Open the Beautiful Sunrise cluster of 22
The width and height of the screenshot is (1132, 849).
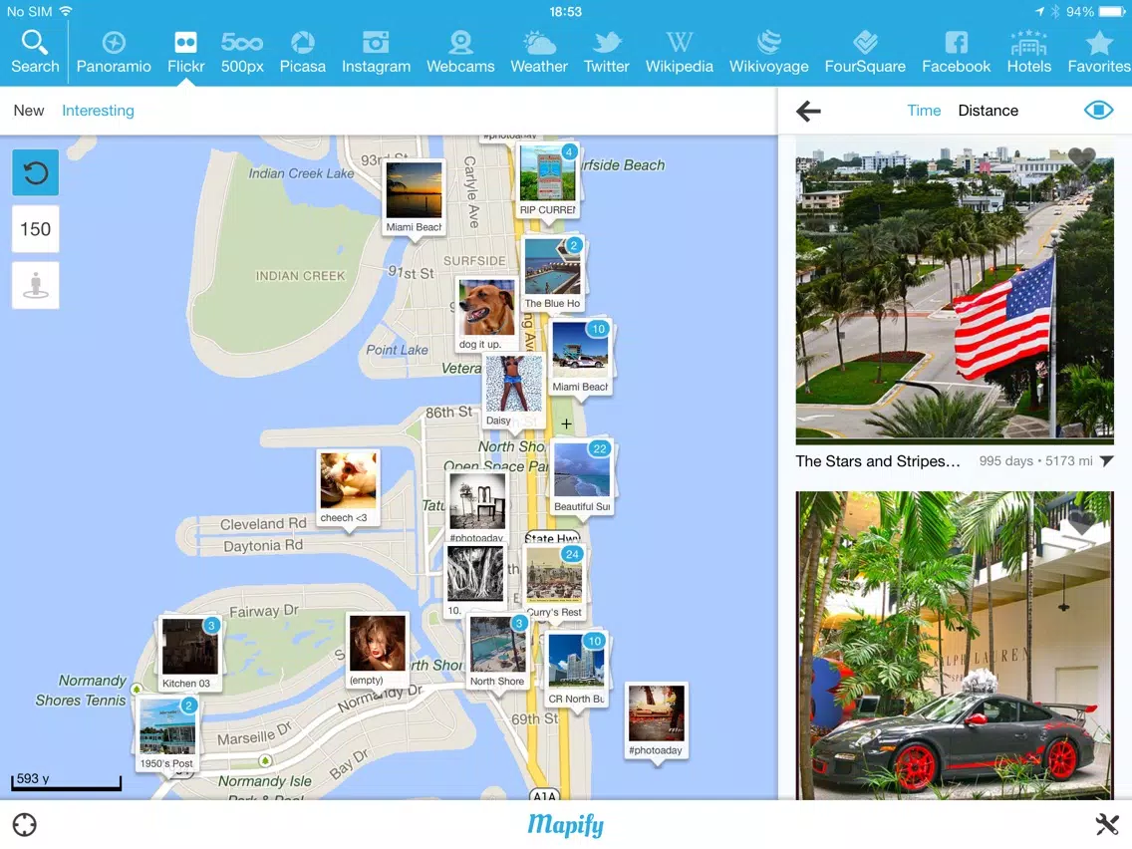(582, 477)
